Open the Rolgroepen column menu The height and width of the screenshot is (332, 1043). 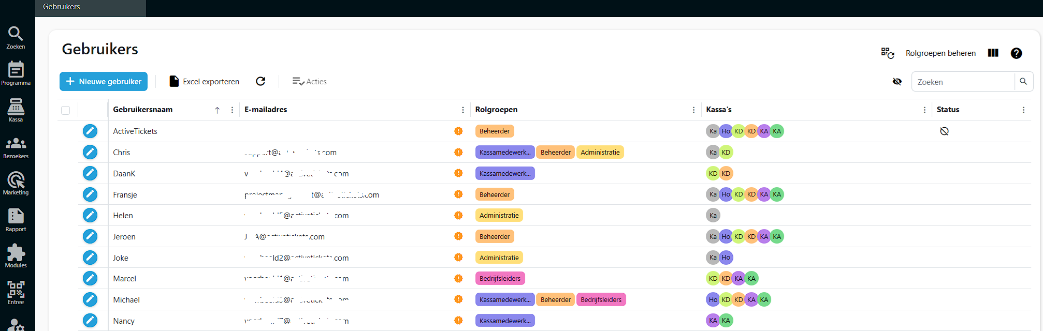pyautogui.click(x=693, y=110)
